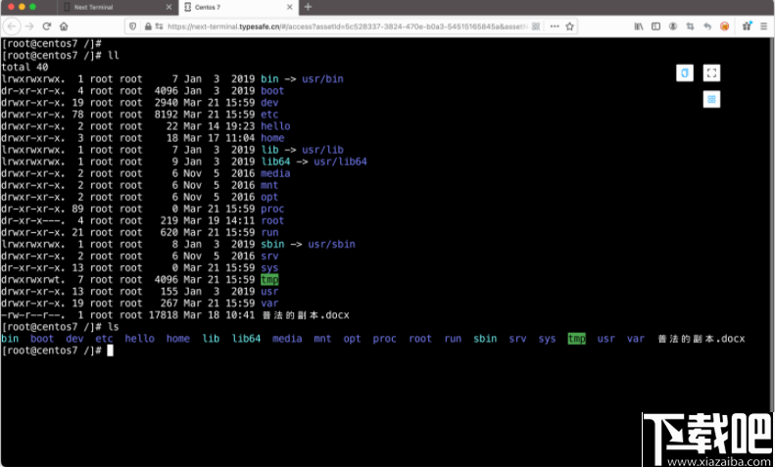775x467 pixels.
Task: Open the Firefox hamburger menu
Action: (763, 26)
